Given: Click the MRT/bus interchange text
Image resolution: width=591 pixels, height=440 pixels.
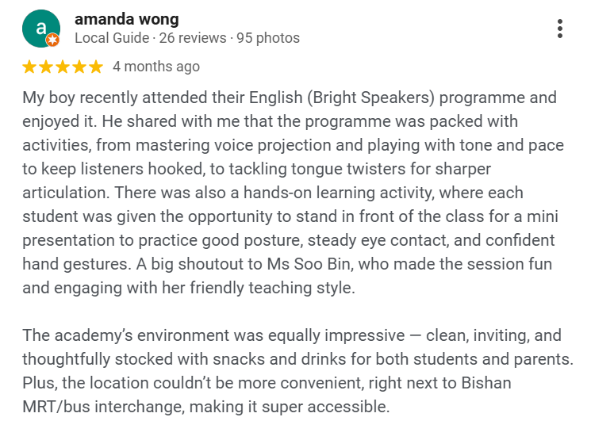Looking at the screenshot, I should click(x=103, y=407).
